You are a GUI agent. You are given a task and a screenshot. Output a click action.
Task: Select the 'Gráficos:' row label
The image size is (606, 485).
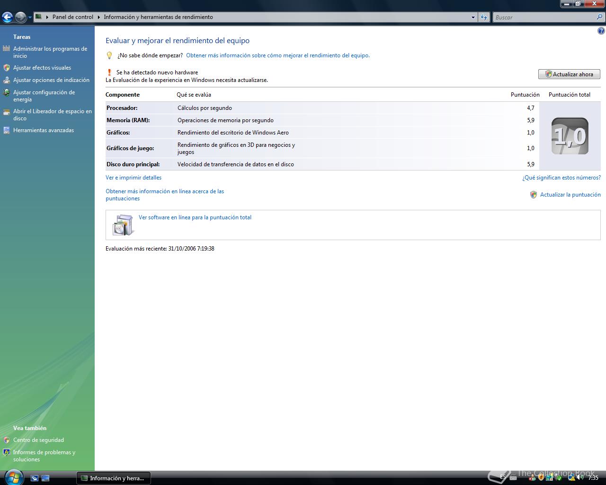[118, 133]
